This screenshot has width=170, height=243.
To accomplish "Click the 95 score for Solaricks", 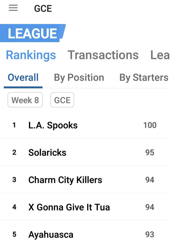I will point(150,152).
